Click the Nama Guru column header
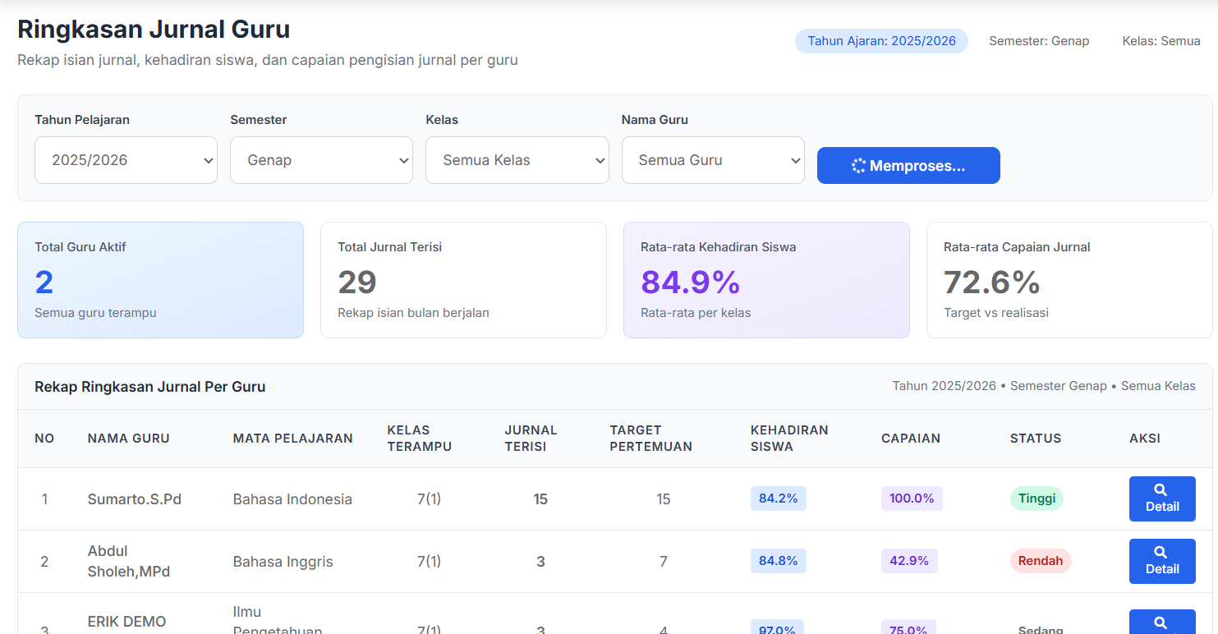This screenshot has width=1218, height=634. coord(128,439)
